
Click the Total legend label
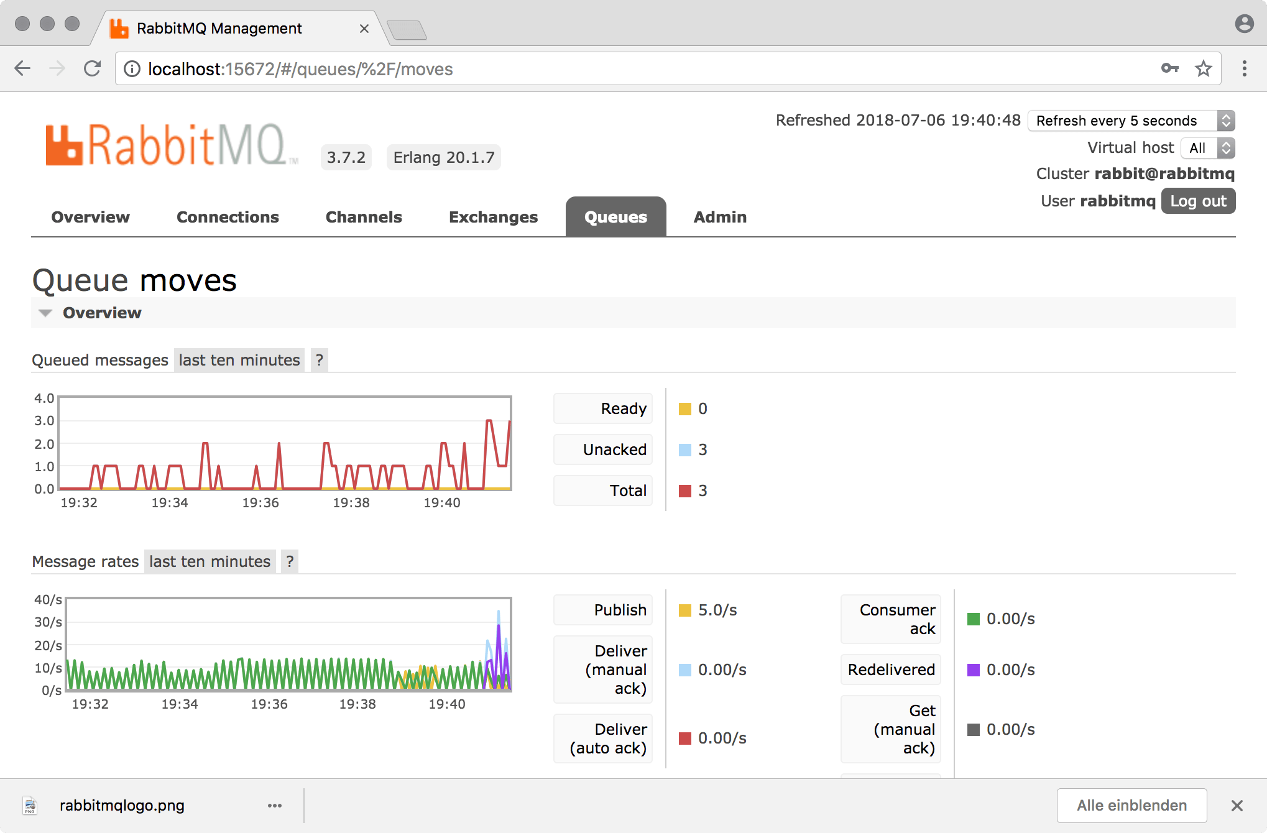coord(603,490)
